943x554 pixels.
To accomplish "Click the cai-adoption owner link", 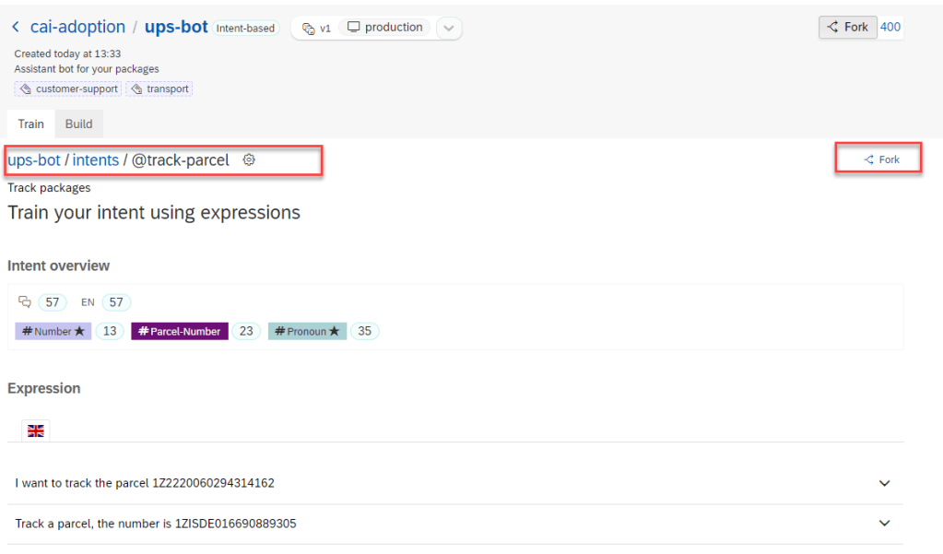I will 77,28.
